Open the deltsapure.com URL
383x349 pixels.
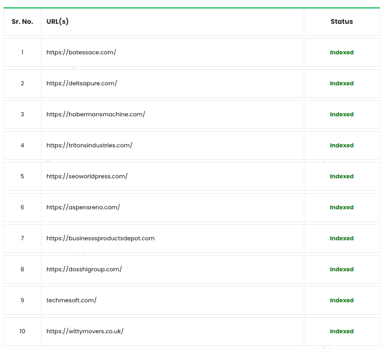tap(82, 83)
